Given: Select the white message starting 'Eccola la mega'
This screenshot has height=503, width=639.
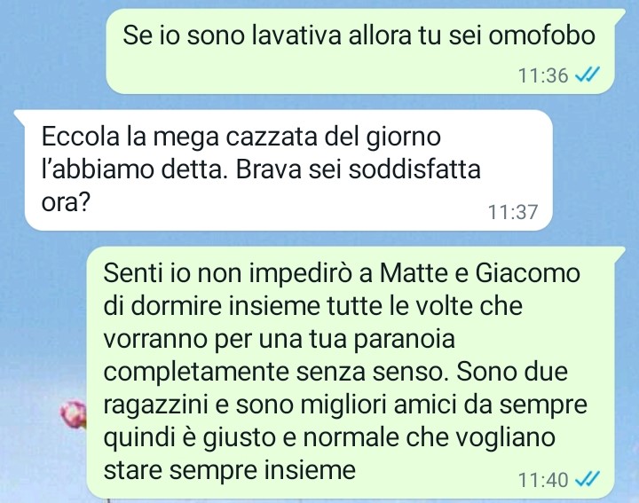Looking at the screenshot, I should 288,170.
